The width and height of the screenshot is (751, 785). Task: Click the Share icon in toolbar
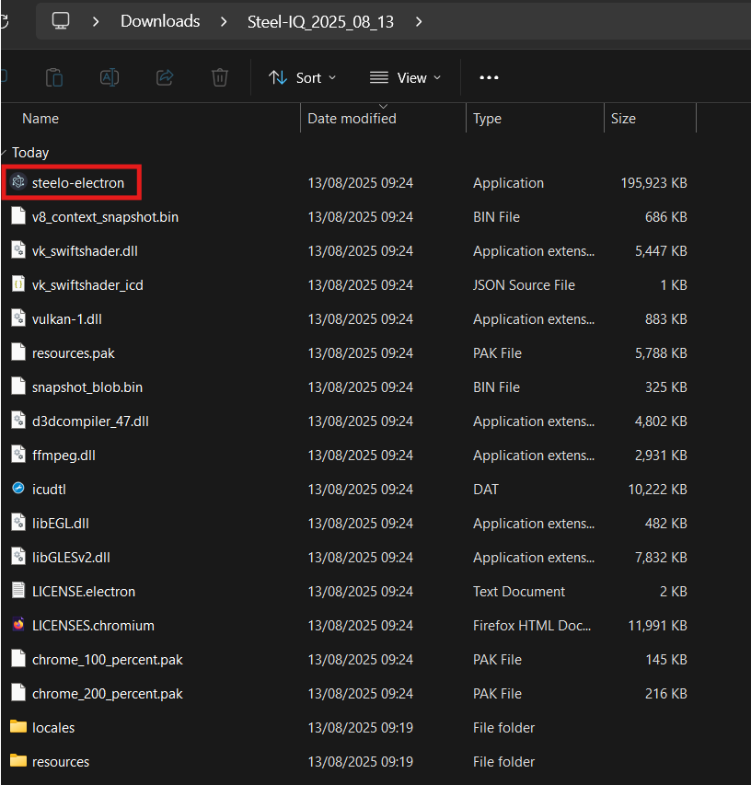coord(165,77)
